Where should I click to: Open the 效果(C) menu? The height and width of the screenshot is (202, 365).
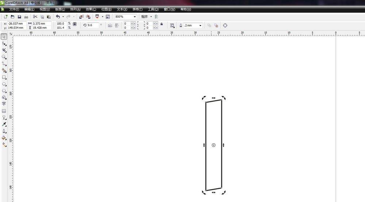[91, 9]
